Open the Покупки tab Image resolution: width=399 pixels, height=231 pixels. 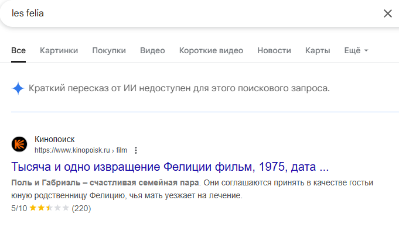click(109, 50)
